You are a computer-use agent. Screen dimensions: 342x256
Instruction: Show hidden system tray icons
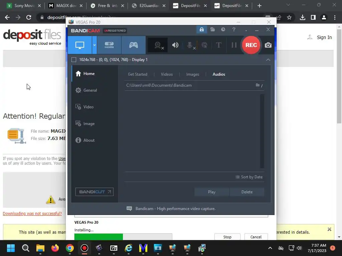click(x=270, y=248)
